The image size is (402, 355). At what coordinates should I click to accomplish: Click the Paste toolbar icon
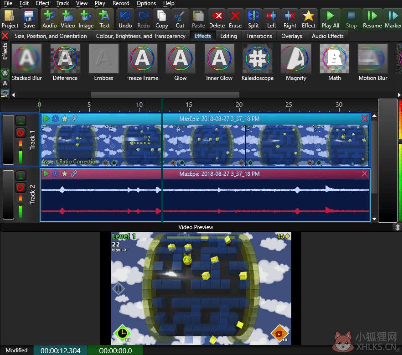tap(198, 19)
